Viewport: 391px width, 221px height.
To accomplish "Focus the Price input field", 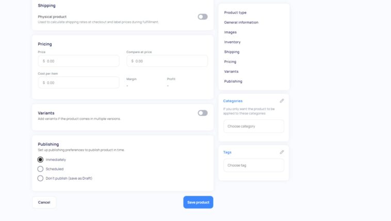I will 78,61.
